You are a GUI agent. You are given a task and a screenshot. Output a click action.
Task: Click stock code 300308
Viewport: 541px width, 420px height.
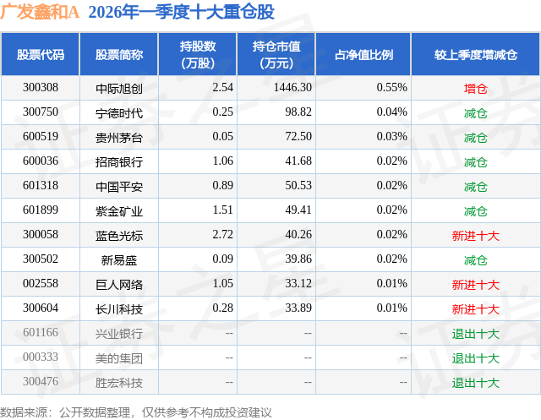click(41, 88)
